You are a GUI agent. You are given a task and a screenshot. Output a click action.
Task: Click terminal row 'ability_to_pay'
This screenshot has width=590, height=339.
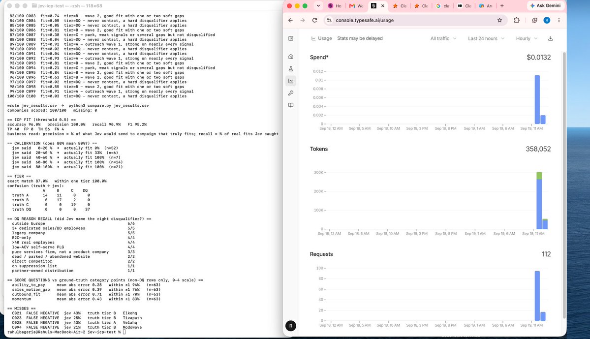coord(86,285)
